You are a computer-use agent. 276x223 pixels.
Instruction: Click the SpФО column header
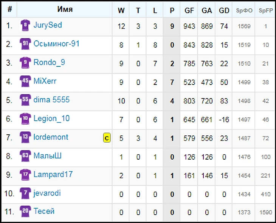pos(244,11)
